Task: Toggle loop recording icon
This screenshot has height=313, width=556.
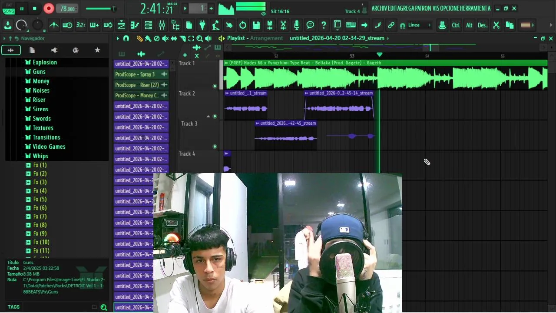Action: pyautogui.click(x=108, y=25)
